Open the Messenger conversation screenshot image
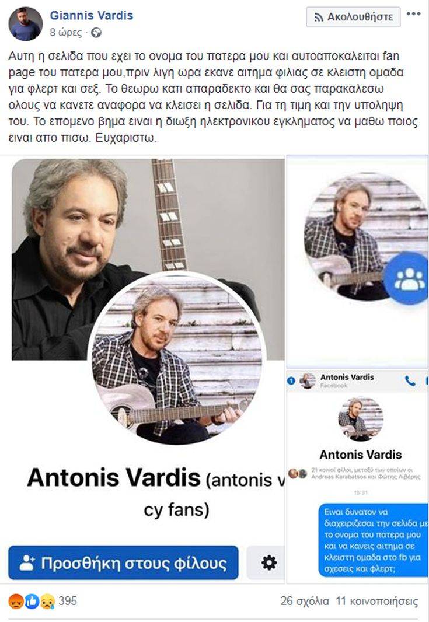Screen dimensions: 429x622 [x=358, y=477]
